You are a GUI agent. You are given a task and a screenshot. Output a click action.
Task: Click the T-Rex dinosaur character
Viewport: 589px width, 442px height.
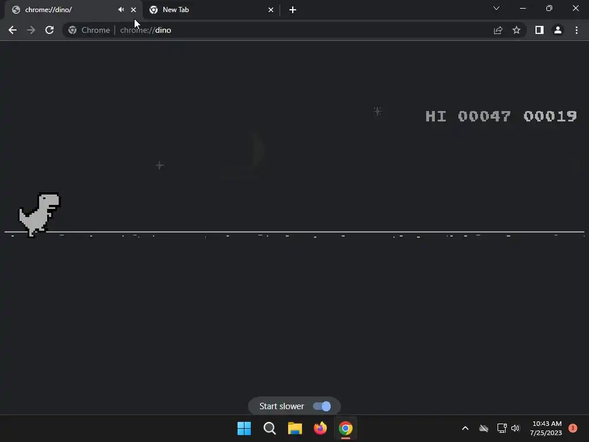click(x=40, y=215)
